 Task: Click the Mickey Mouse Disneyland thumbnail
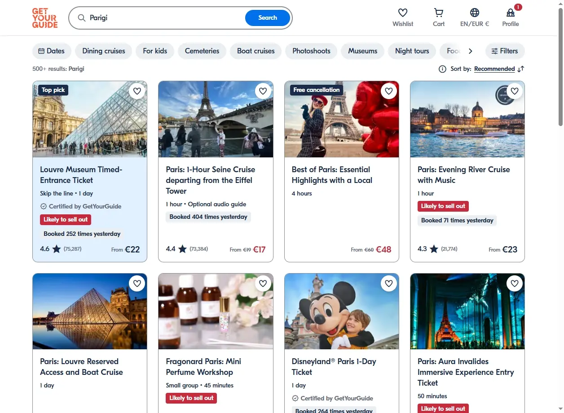point(342,311)
